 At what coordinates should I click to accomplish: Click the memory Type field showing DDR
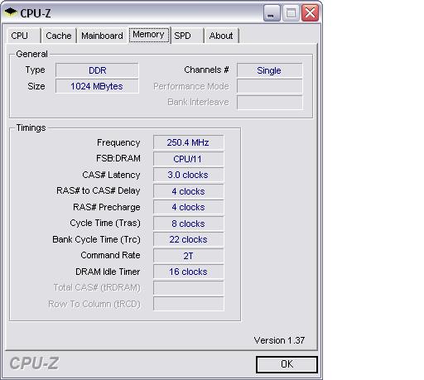[97, 70]
